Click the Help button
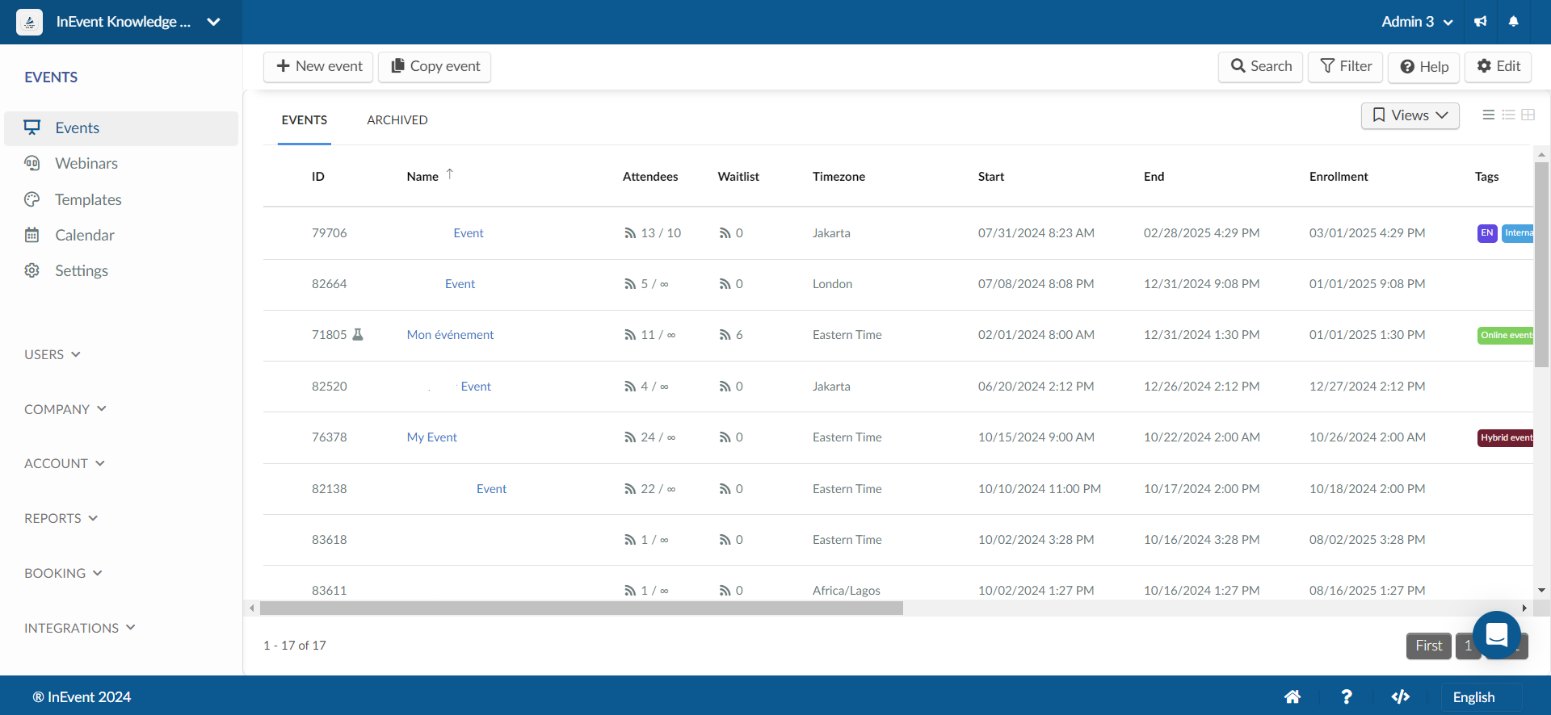 pos(1424,67)
